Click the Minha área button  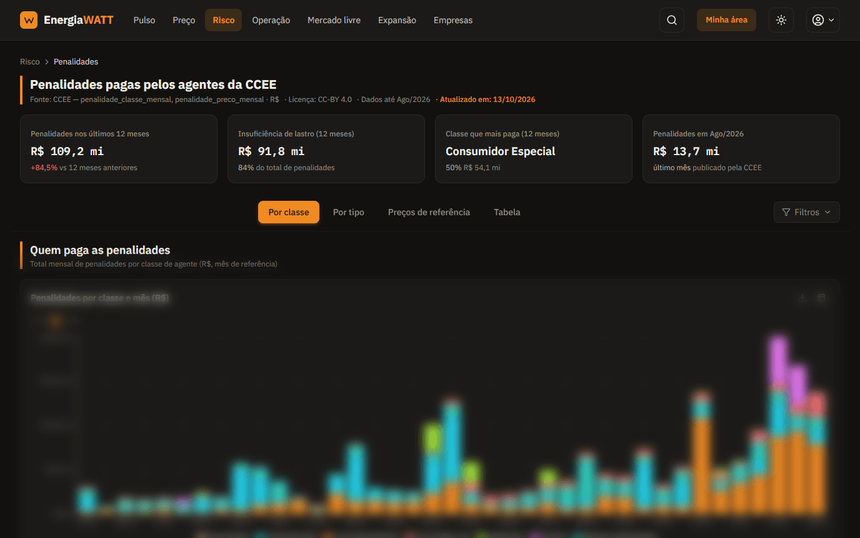[x=726, y=20]
